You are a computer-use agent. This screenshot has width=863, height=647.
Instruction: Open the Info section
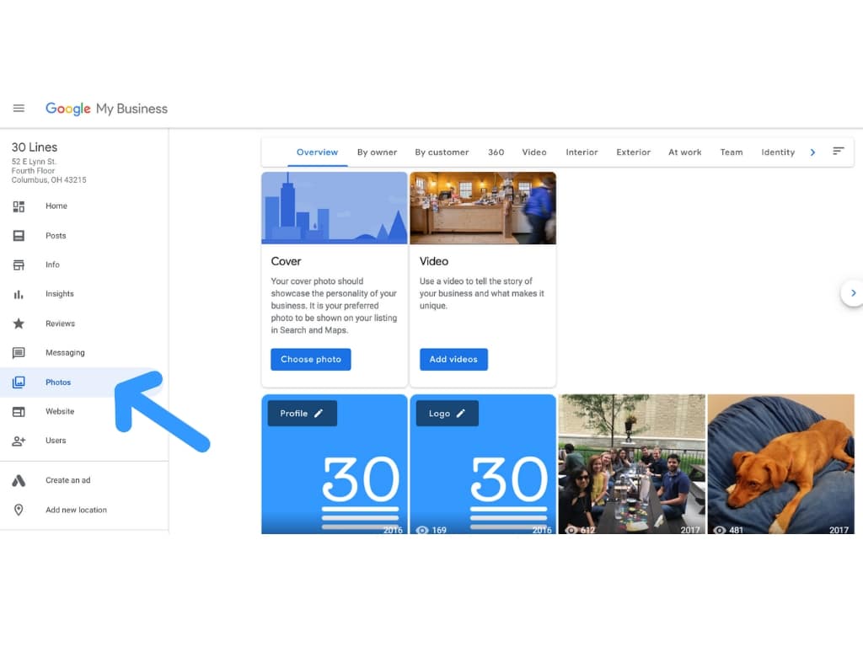[83, 265]
